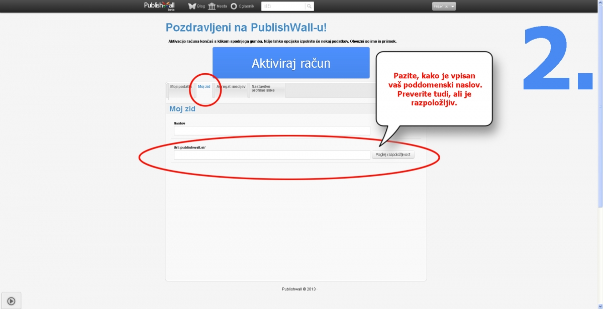Viewport: 603px width, 309px height.
Task: Click the scrollbar up arrow
Action: coord(600,3)
